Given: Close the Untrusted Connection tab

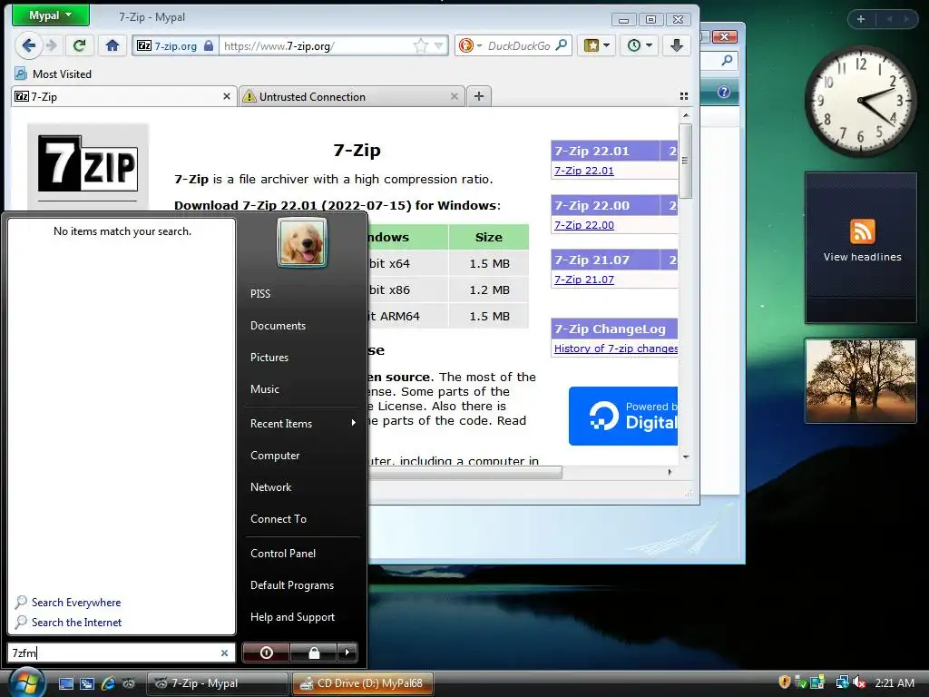Looking at the screenshot, I should [x=455, y=96].
